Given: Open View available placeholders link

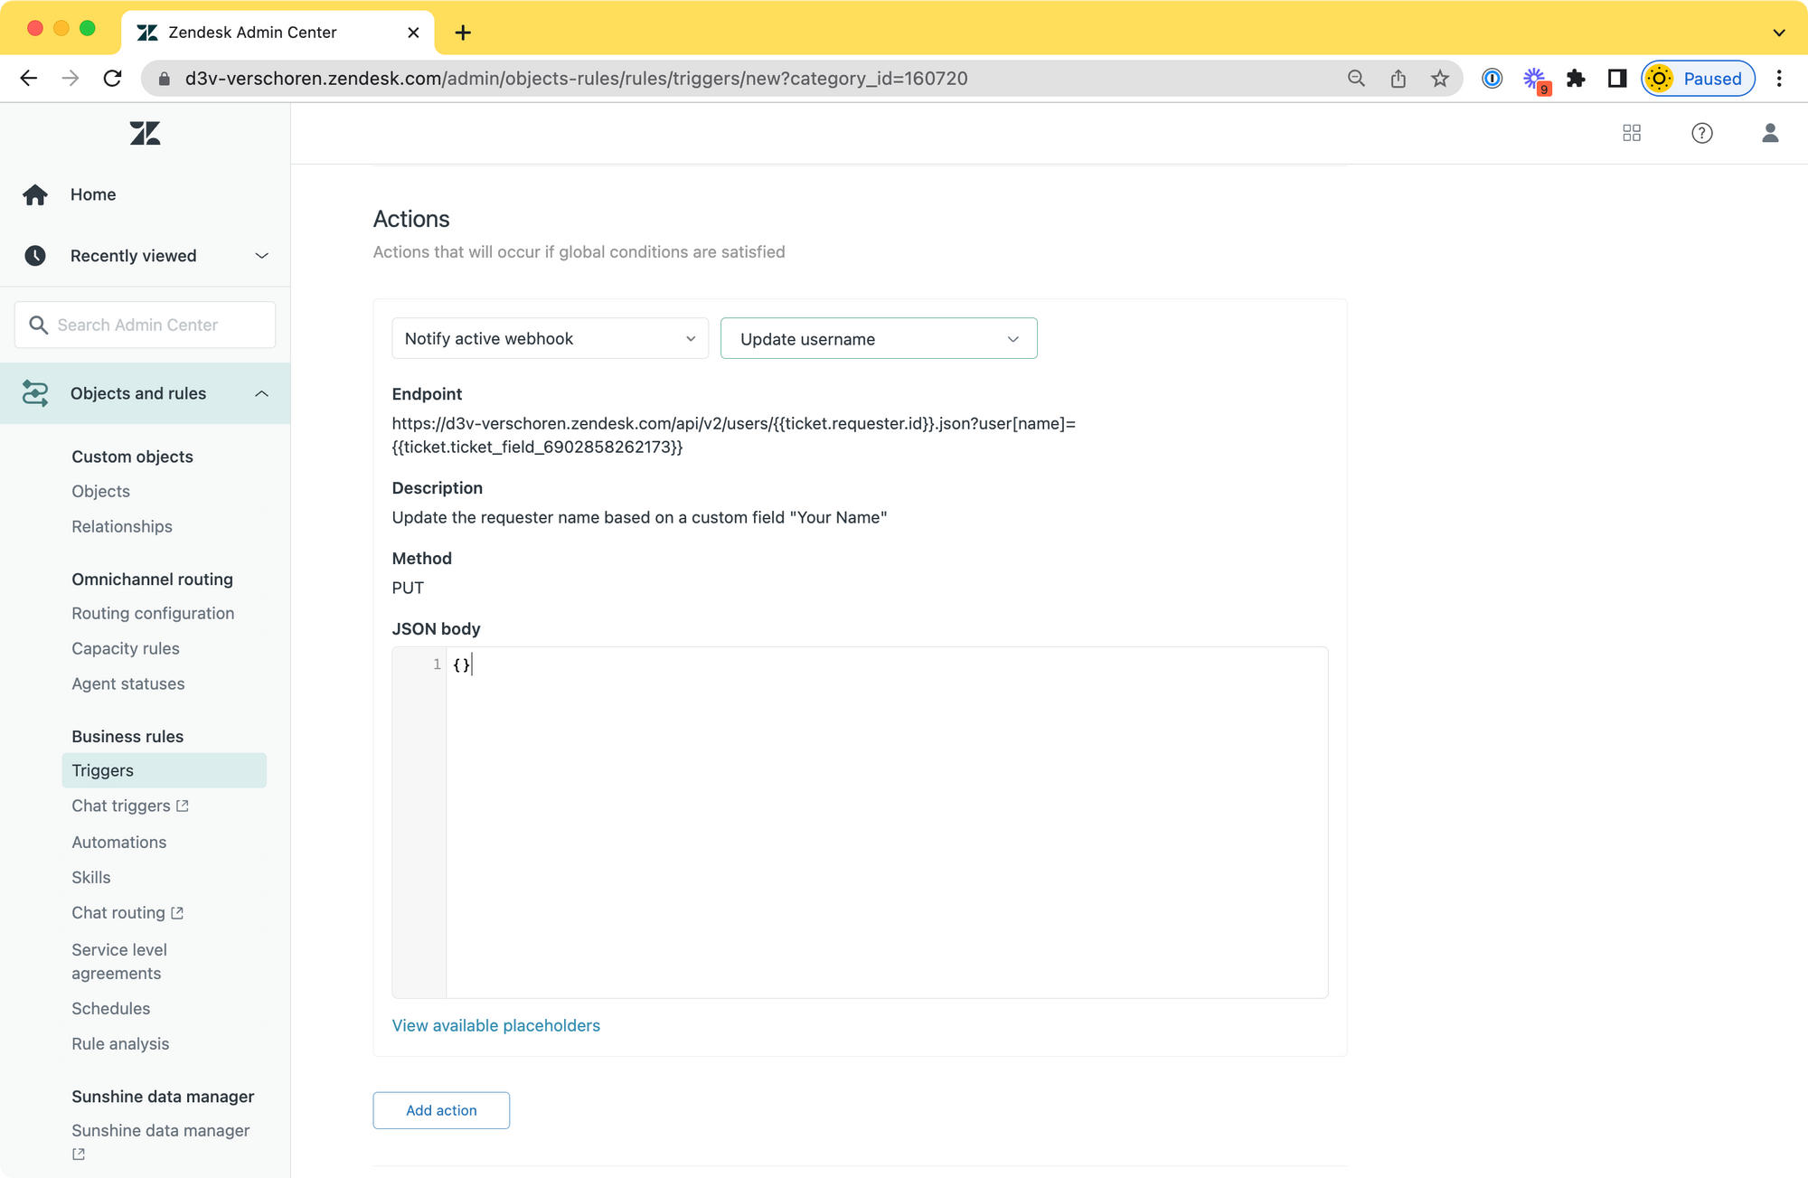Looking at the screenshot, I should [x=495, y=1025].
